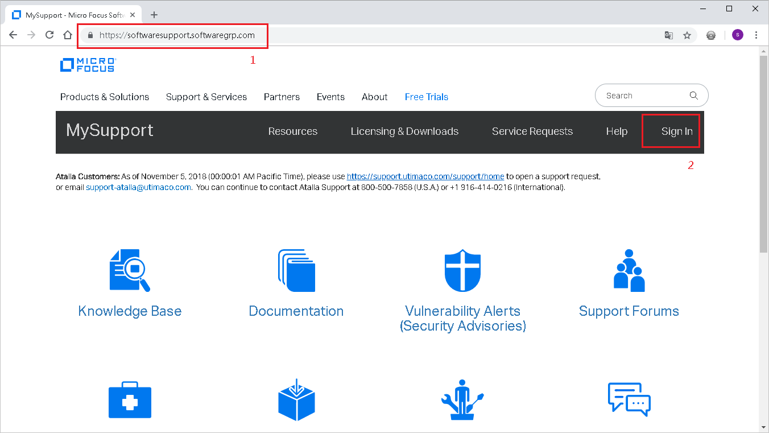Open Support & Services menu
Viewport: 769px width, 433px height.
(x=206, y=97)
